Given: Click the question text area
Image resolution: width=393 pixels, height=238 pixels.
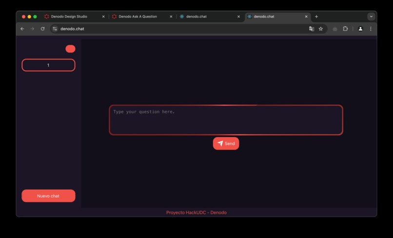Looking at the screenshot, I should [x=226, y=120].
